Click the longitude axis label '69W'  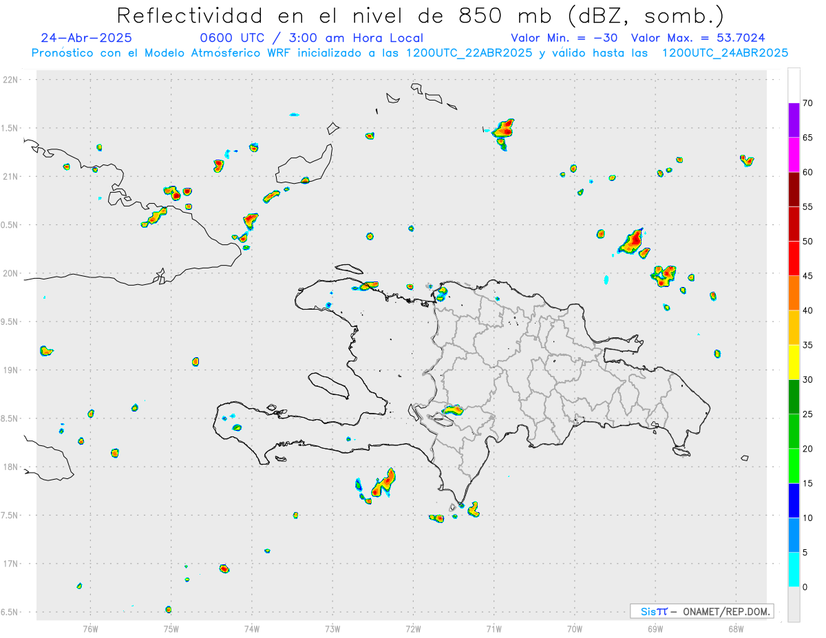click(655, 629)
